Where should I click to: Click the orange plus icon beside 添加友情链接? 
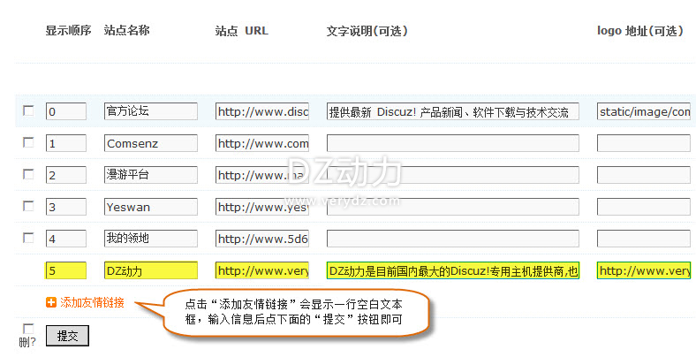pos(51,303)
